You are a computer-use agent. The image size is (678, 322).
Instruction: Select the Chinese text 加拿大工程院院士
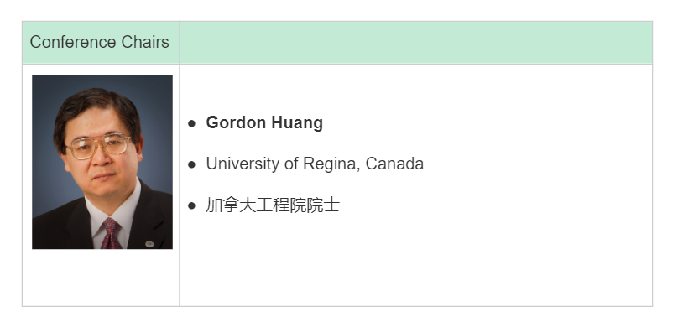coord(273,205)
